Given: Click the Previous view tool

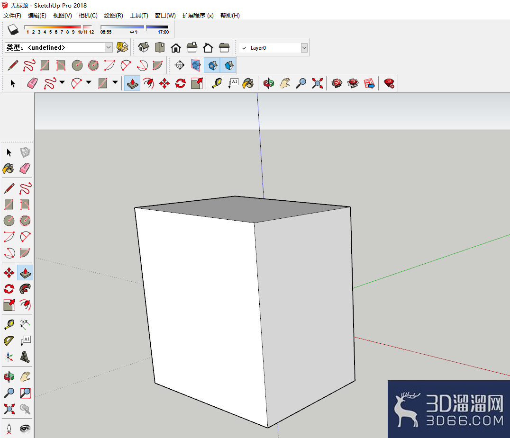Looking at the screenshot, I should (x=25, y=409).
